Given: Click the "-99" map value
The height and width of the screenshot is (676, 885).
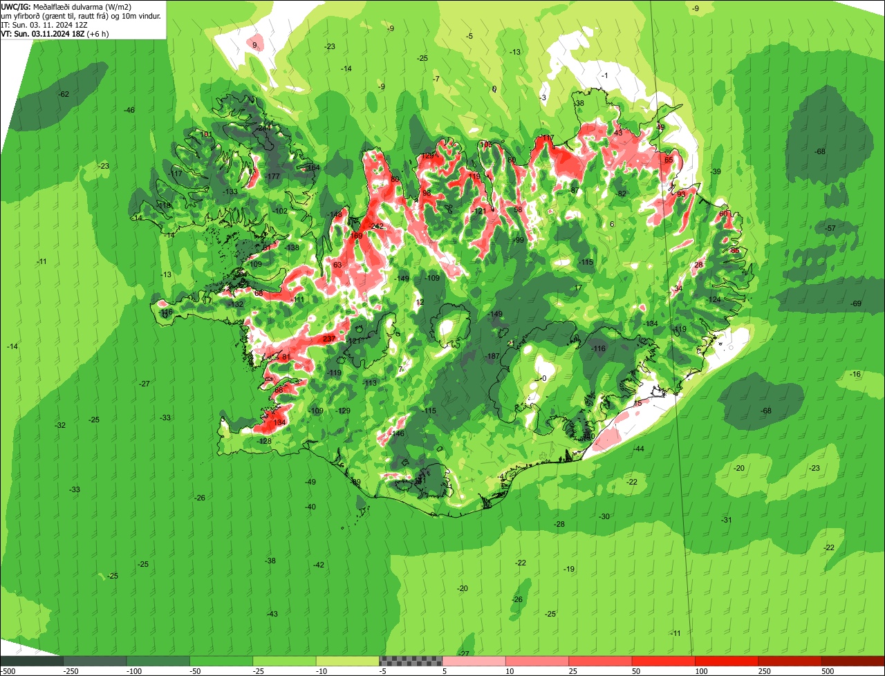Looking at the screenshot, I should (x=519, y=240).
